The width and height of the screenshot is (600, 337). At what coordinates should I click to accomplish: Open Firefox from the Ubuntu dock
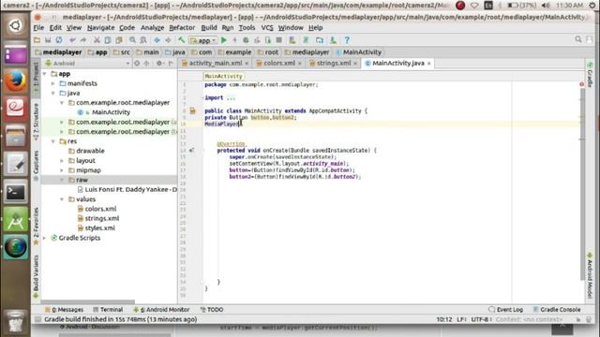[16, 81]
